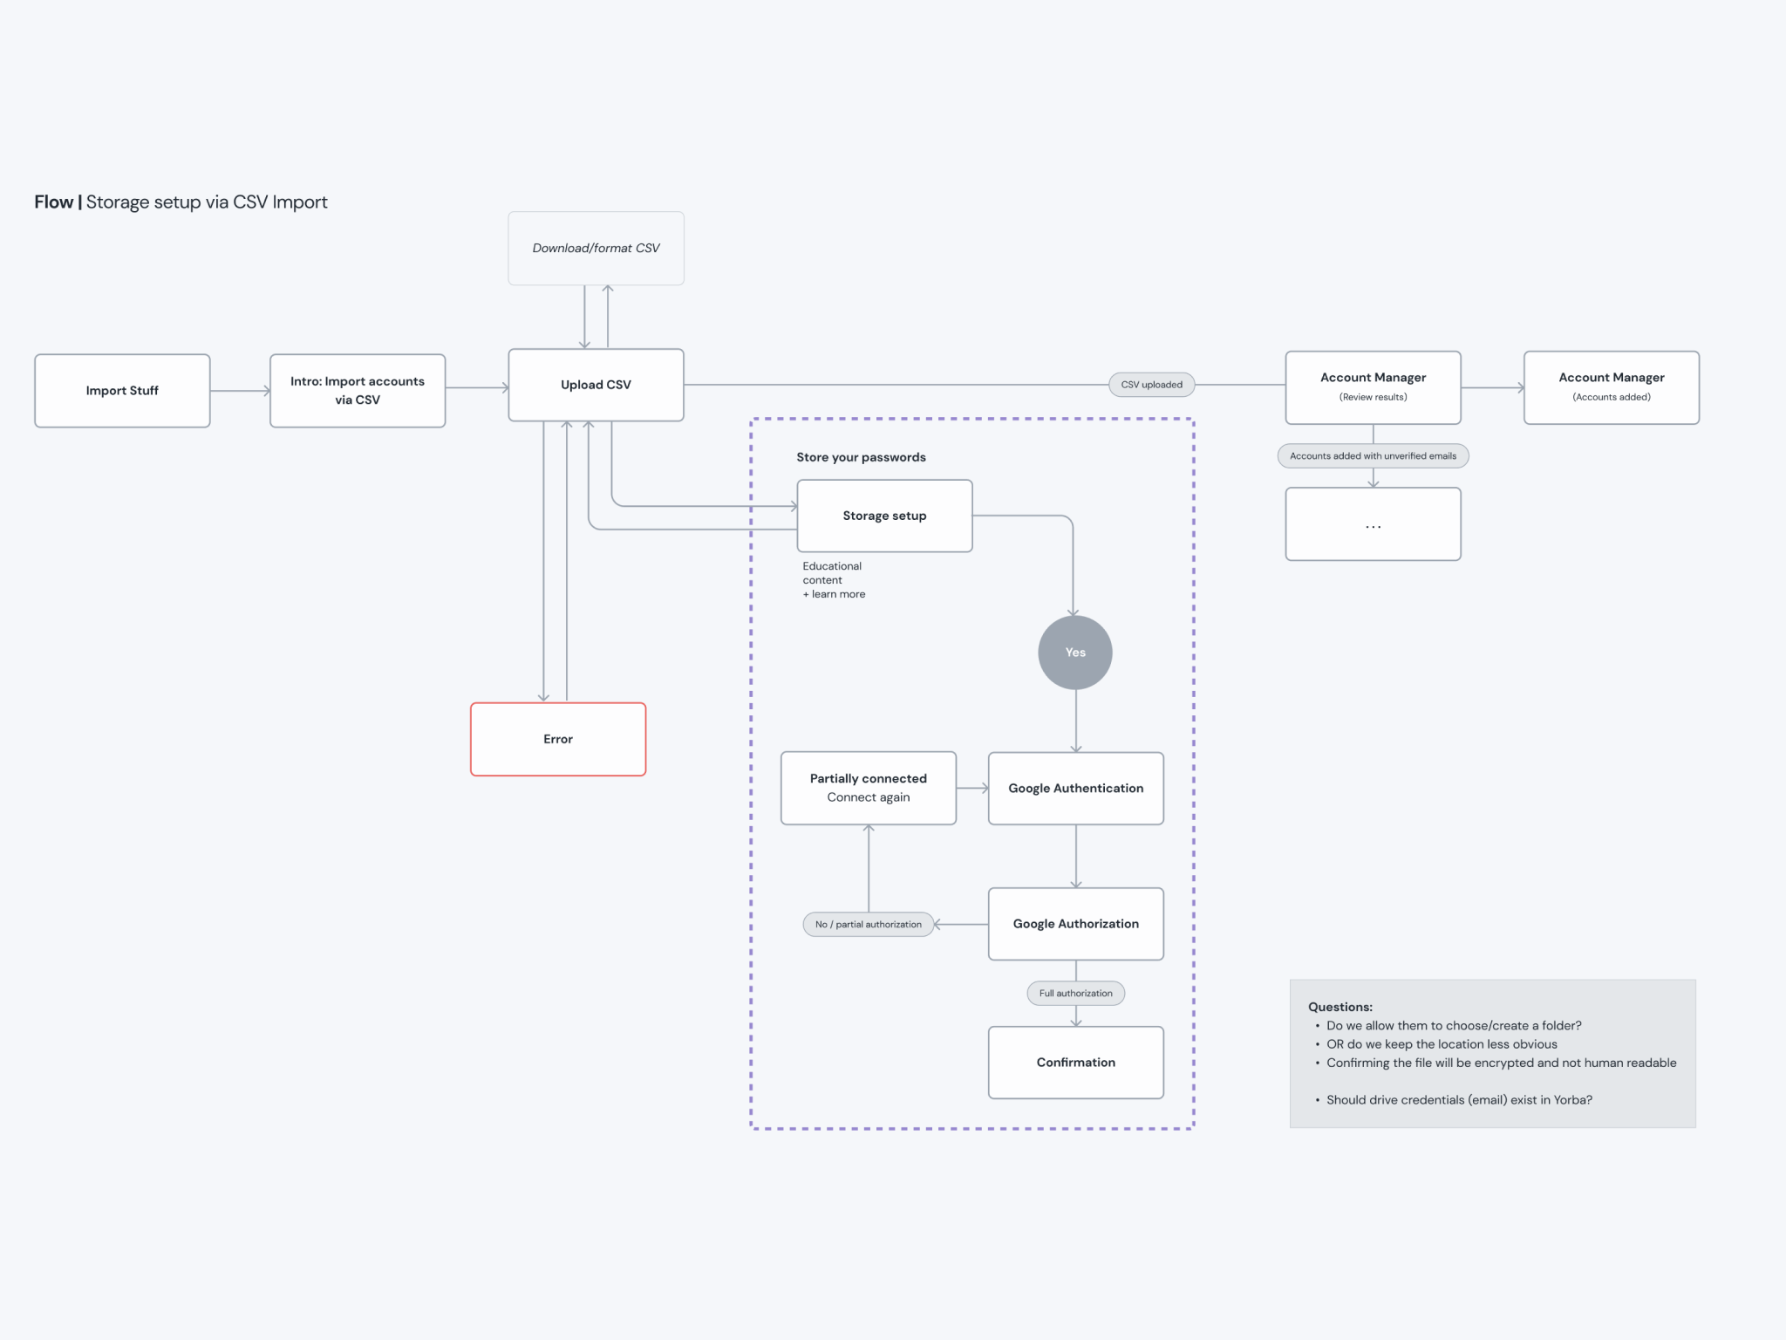Click the No / partial authorization pill

(868, 924)
